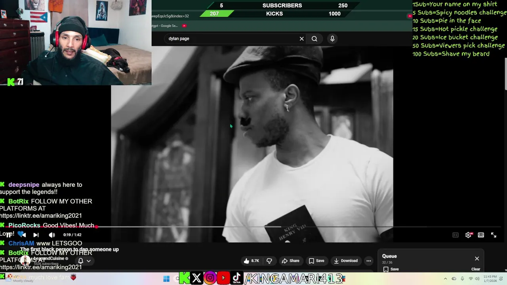Toggle the channel notification bell

(x=81, y=261)
